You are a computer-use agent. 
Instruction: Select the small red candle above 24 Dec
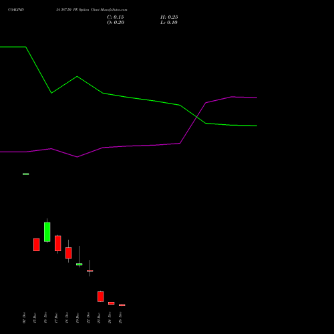112,303
